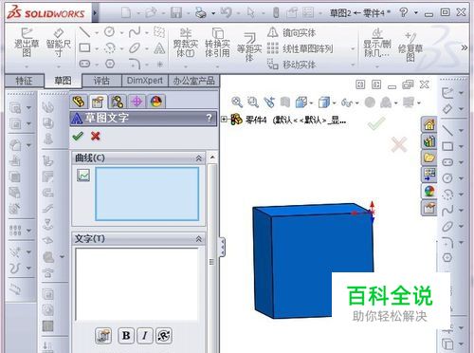Select the Line tool in the ribbon
The width and height of the screenshot is (474, 353).
point(84,32)
